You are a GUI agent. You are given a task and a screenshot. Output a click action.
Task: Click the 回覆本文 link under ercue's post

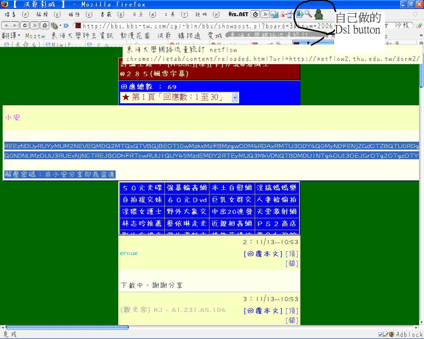[x=263, y=254]
